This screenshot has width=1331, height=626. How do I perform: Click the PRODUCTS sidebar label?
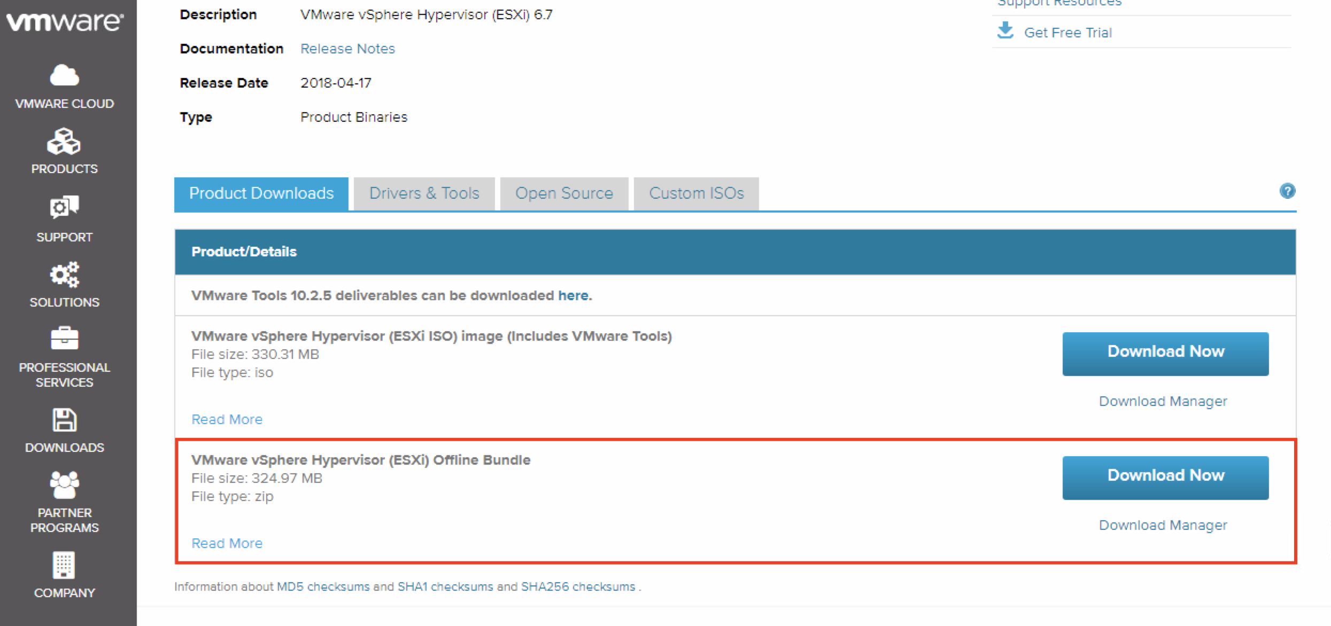(65, 169)
